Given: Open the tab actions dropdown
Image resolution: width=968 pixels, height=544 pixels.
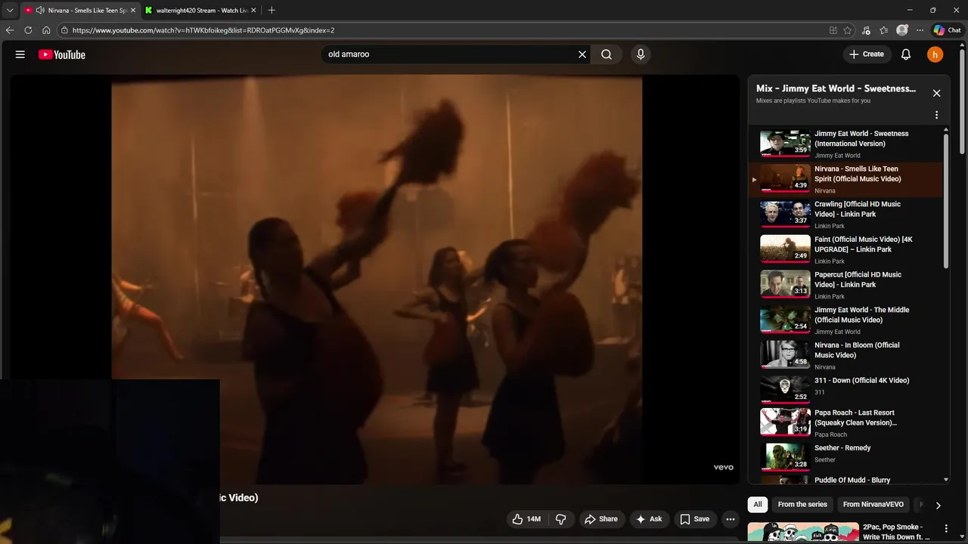Looking at the screenshot, I should tap(10, 11).
